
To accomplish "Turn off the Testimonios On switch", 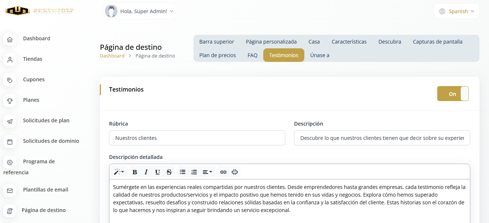I will 453,94.
